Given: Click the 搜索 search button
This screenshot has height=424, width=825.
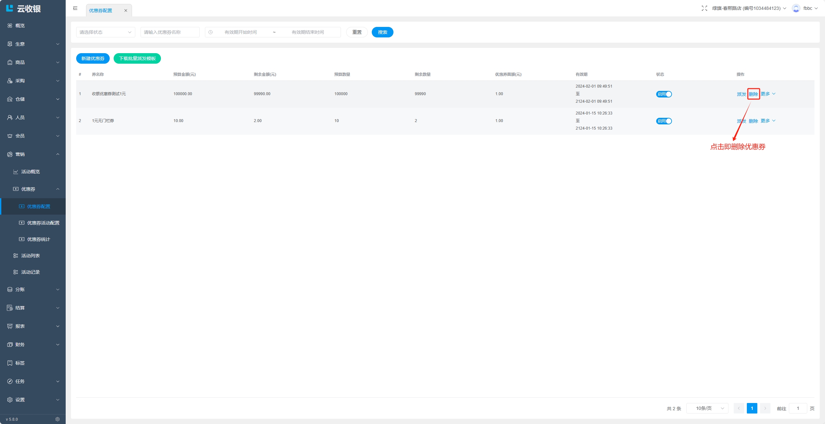Looking at the screenshot, I should 382,32.
